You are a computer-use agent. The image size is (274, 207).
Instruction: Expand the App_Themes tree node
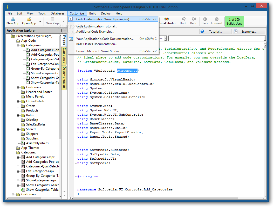(13, 148)
